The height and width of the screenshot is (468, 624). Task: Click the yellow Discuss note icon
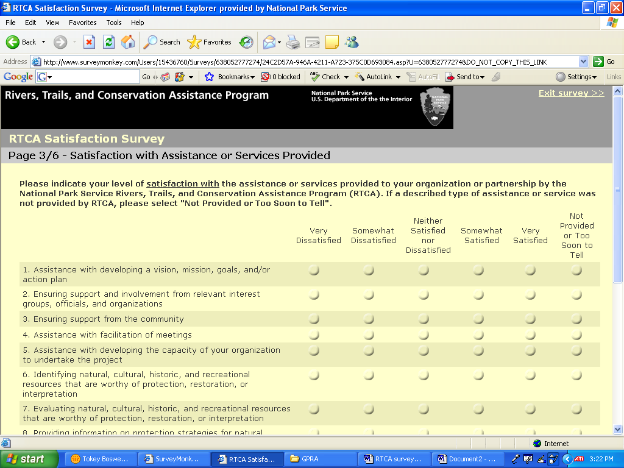tap(332, 42)
